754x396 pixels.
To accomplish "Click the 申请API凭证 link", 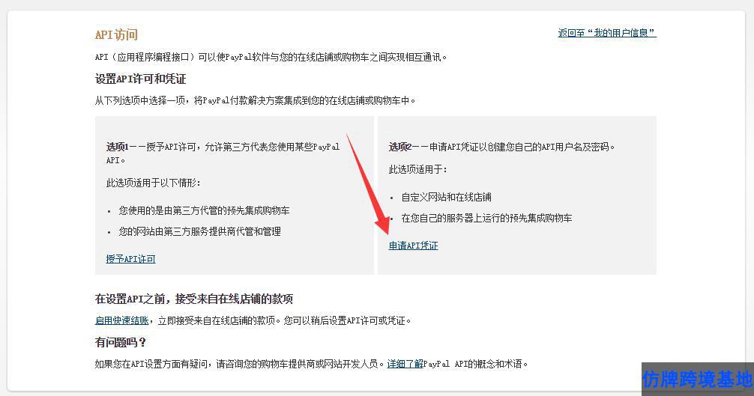I will (x=413, y=246).
